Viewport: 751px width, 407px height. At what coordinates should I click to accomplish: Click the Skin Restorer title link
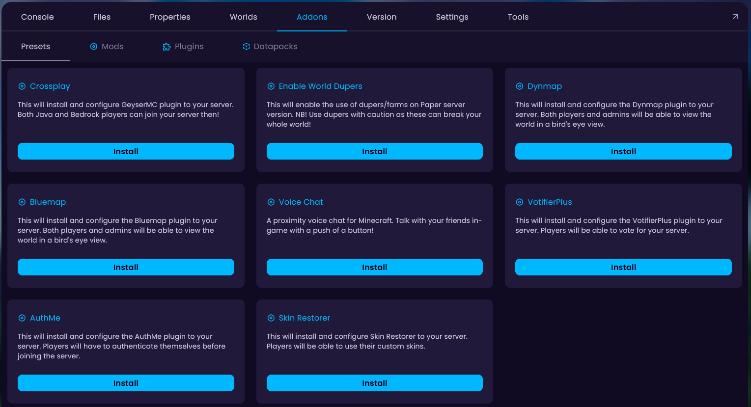click(x=305, y=318)
